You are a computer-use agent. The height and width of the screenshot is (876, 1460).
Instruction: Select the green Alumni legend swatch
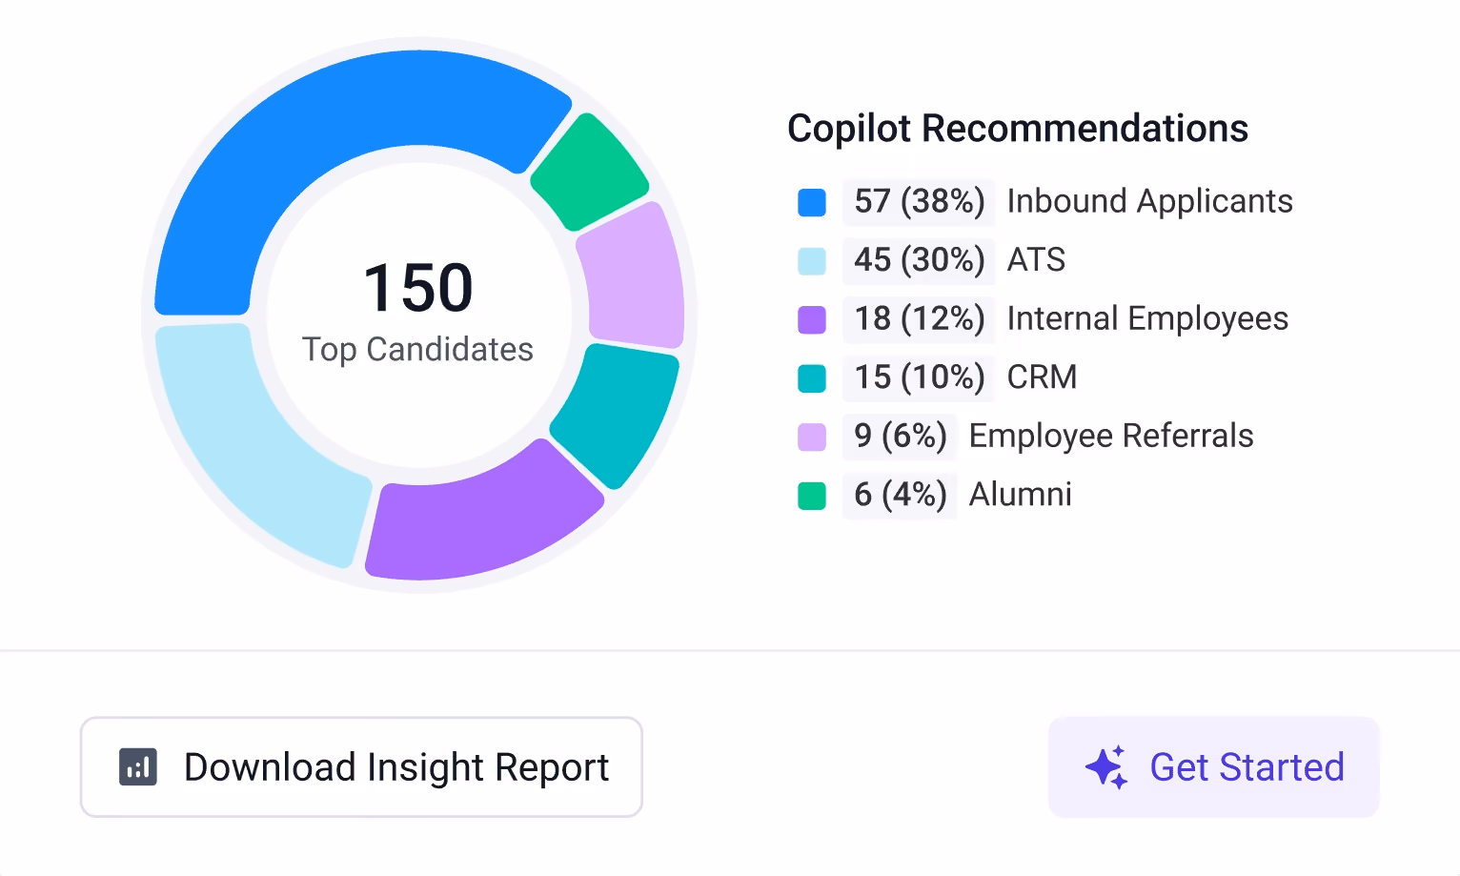click(812, 496)
